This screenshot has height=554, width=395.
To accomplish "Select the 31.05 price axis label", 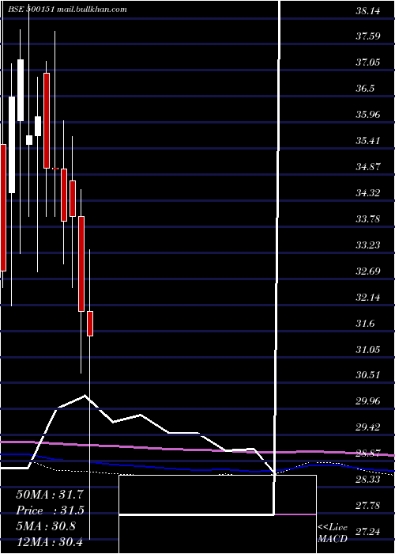I will [368, 350].
